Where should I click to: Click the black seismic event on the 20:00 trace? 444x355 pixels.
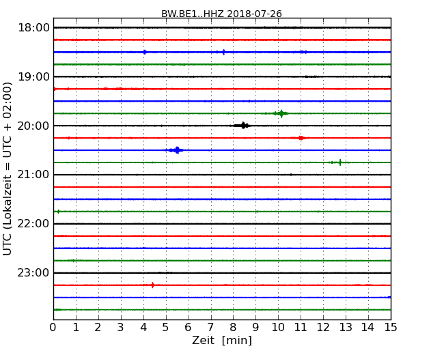242,126
